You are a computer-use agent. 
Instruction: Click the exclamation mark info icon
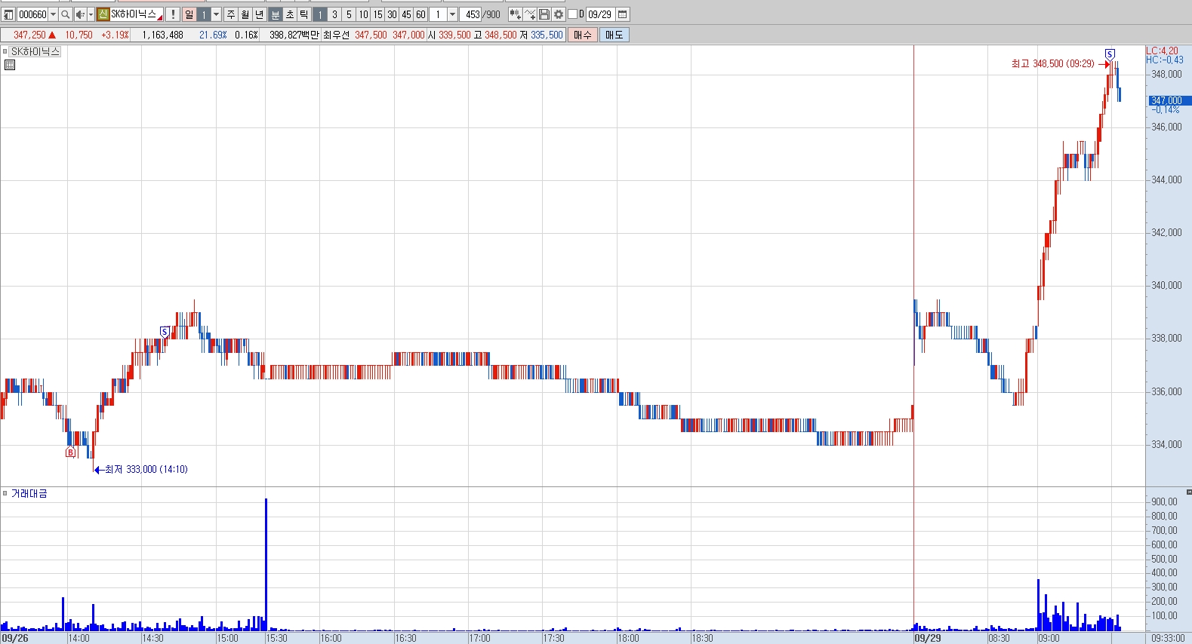click(173, 14)
